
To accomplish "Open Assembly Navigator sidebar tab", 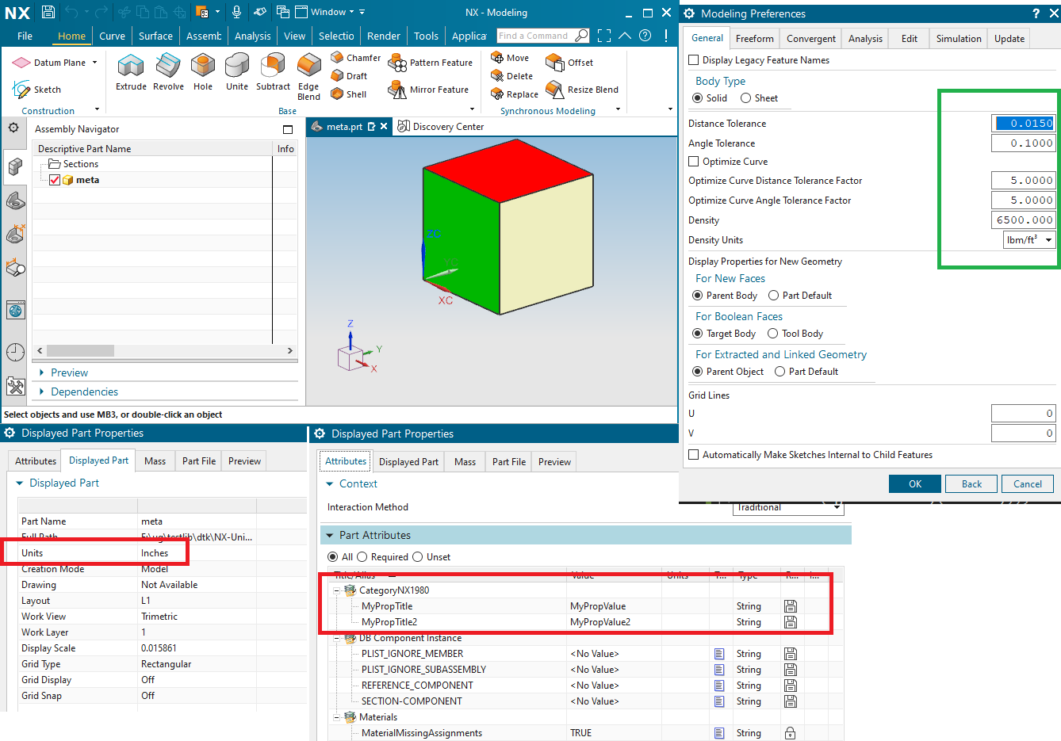I will point(15,166).
